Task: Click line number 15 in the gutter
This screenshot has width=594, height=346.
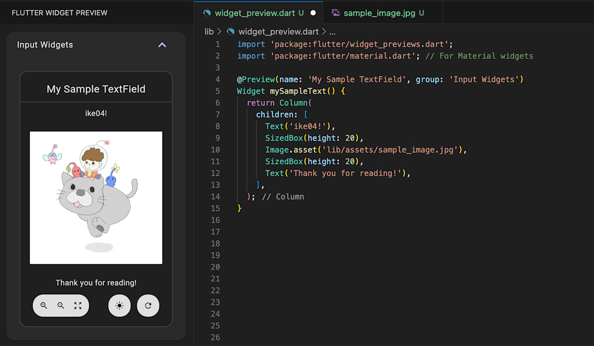Action: click(215, 208)
